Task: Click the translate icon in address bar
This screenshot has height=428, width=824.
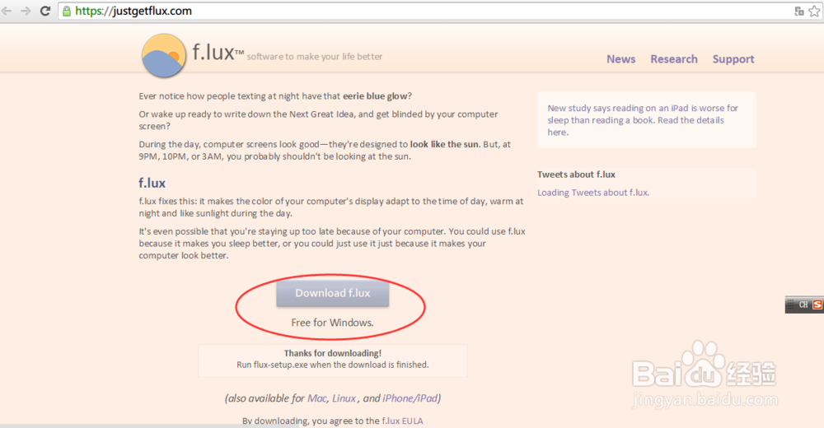Action: 799,11
